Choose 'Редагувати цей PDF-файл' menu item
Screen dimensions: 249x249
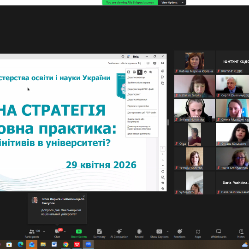141,89
